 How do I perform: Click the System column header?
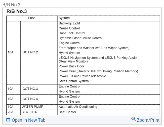(64, 18)
